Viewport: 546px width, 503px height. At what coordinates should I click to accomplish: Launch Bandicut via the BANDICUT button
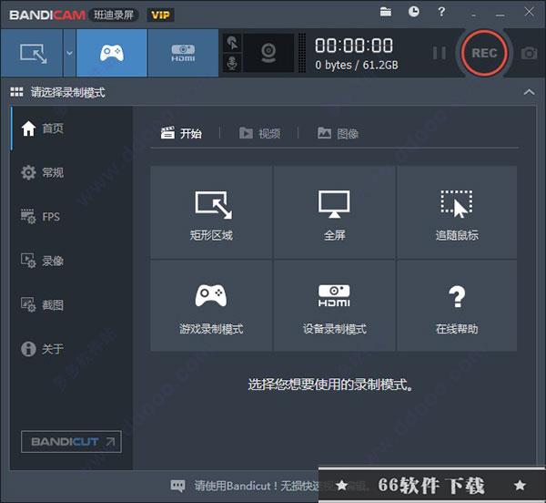pyautogui.click(x=71, y=442)
